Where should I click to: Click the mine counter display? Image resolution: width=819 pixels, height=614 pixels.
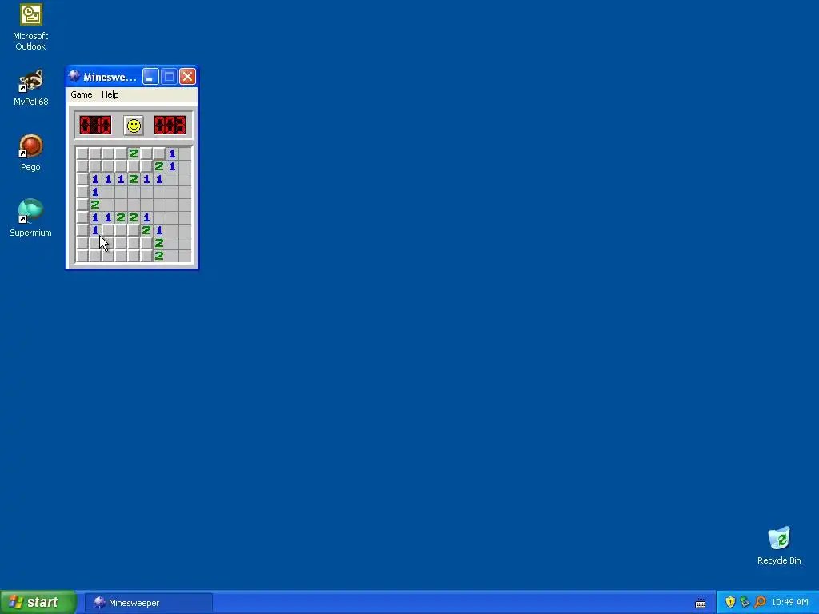pyautogui.click(x=96, y=126)
